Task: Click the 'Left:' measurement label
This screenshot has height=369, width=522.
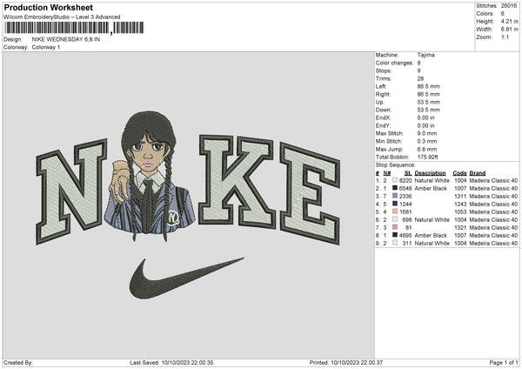Action: (381, 86)
